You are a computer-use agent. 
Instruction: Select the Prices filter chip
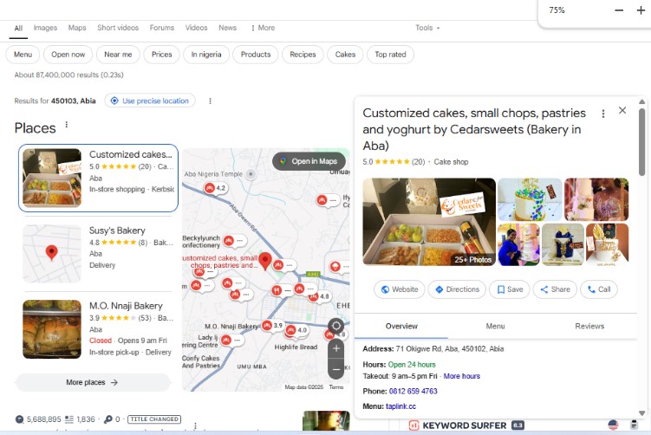point(161,55)
